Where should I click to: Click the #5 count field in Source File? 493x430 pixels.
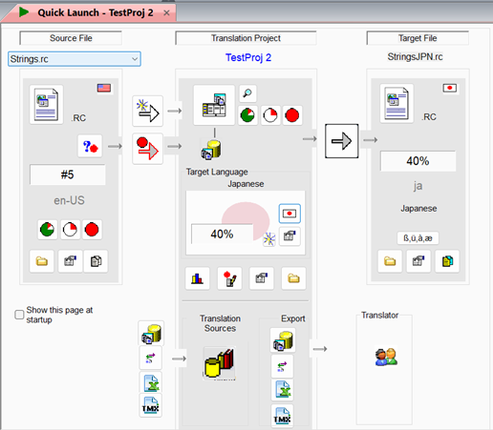pyautogui.click(x=68, y=174)
